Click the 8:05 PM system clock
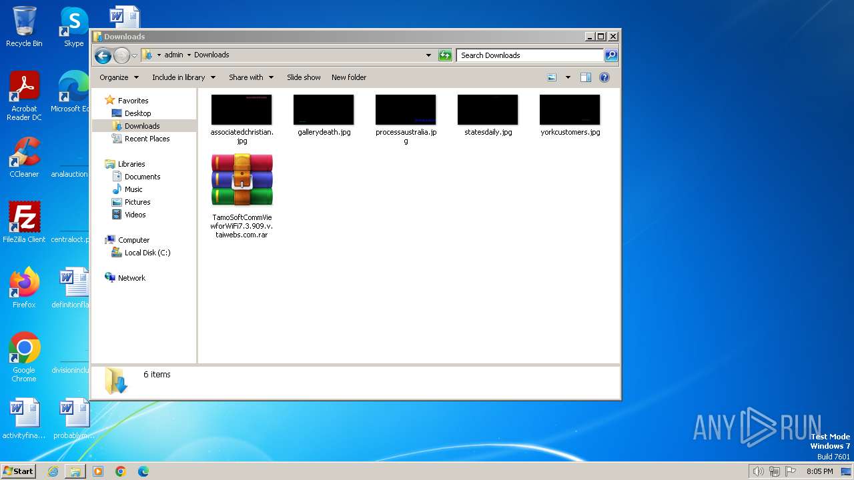This screenshot has height=480, width=854. click(819, 471)
